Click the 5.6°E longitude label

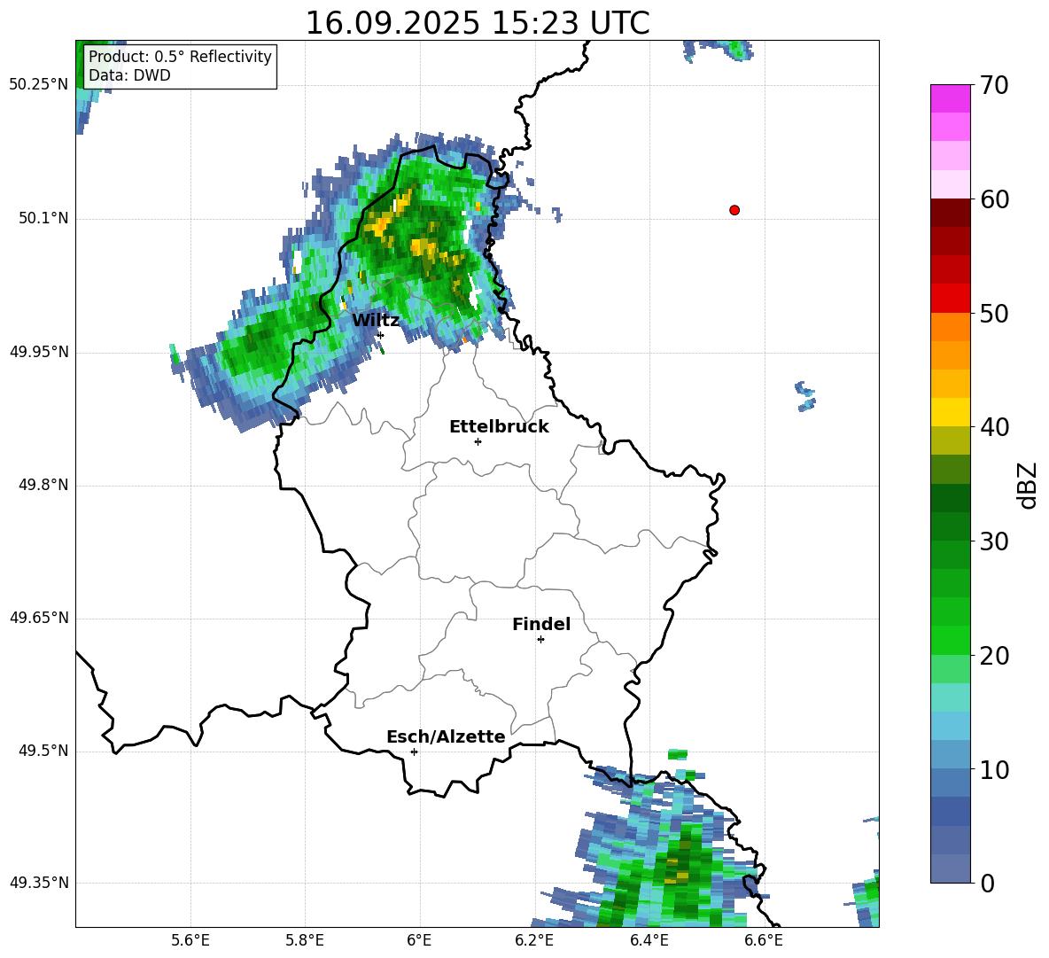(x=190, y=940)
